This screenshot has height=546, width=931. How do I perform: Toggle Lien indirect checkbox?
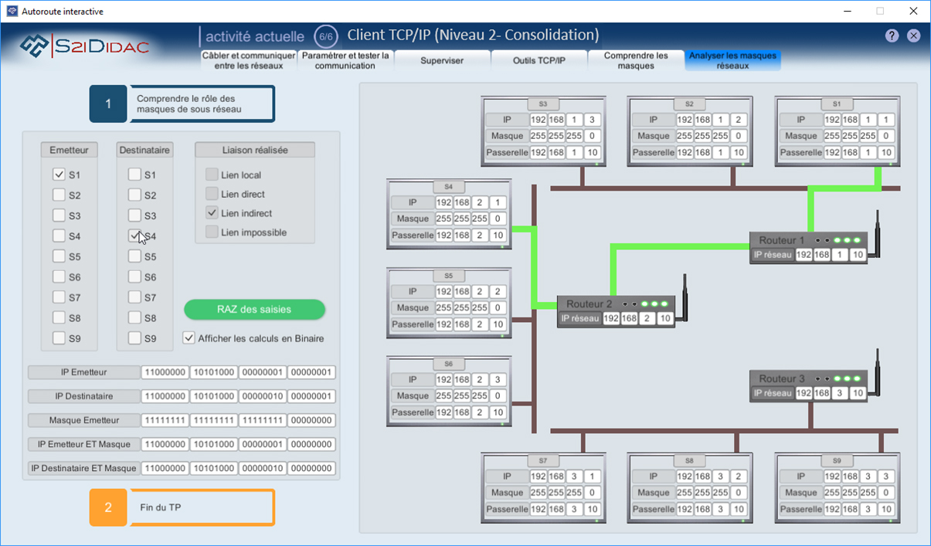coord(212,212)
